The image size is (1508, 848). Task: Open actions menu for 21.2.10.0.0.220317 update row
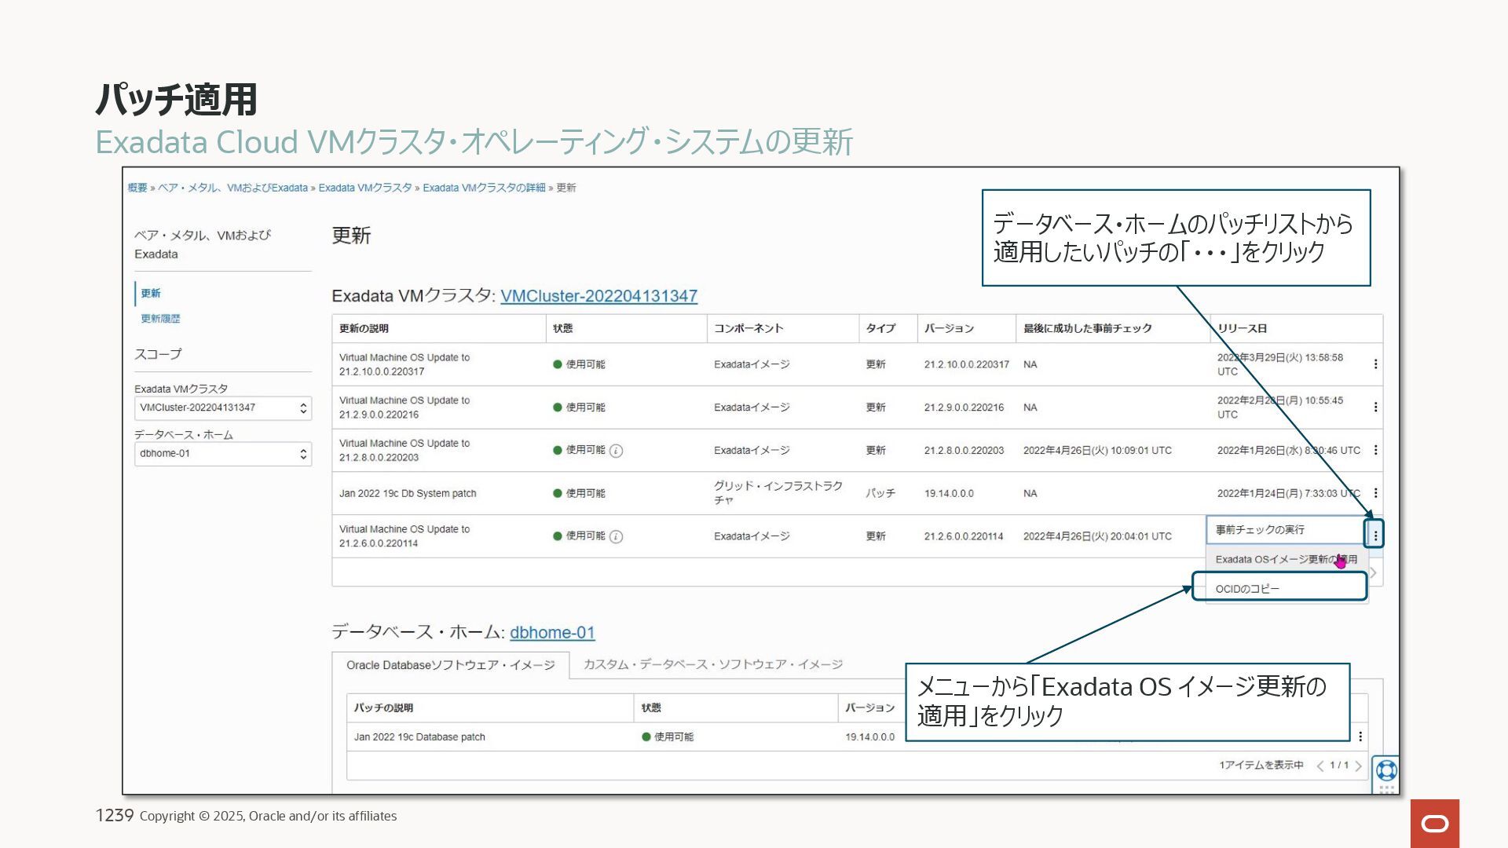pyautogui.click(x=1375, y=364)
